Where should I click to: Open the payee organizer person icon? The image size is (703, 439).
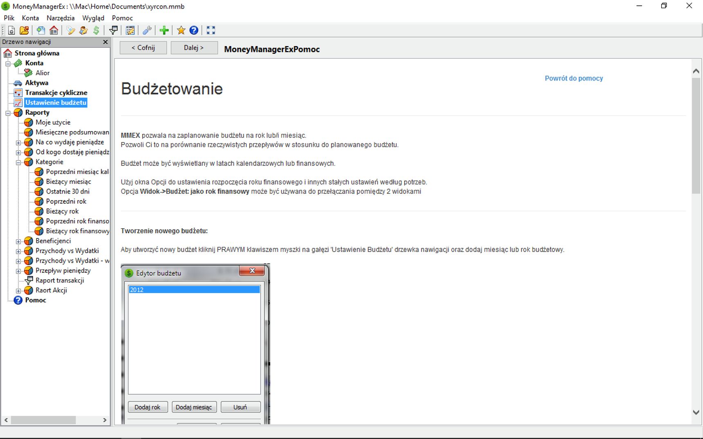(83, 30)
